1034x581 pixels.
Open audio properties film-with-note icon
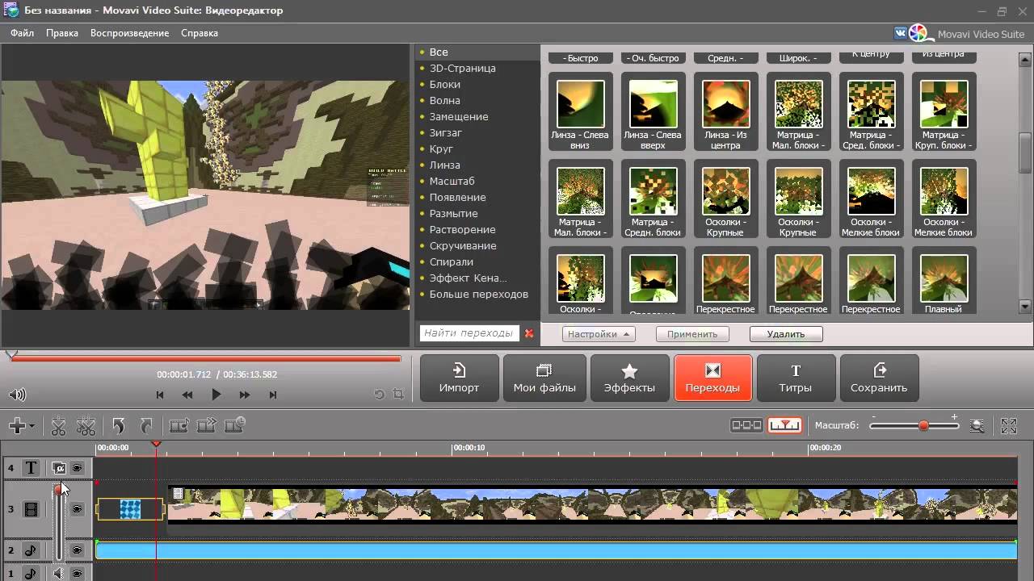tap(178, 425)
